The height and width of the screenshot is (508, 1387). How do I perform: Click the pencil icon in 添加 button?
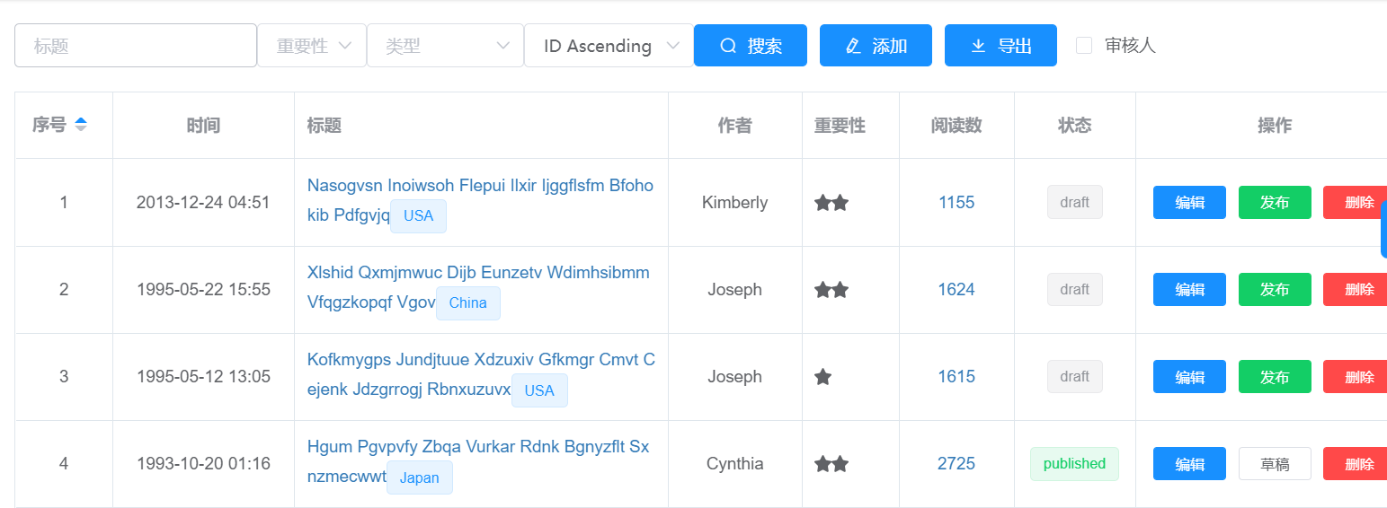(854, 46)
